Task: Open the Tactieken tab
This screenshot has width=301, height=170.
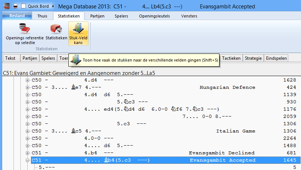Action: point(231,58)
